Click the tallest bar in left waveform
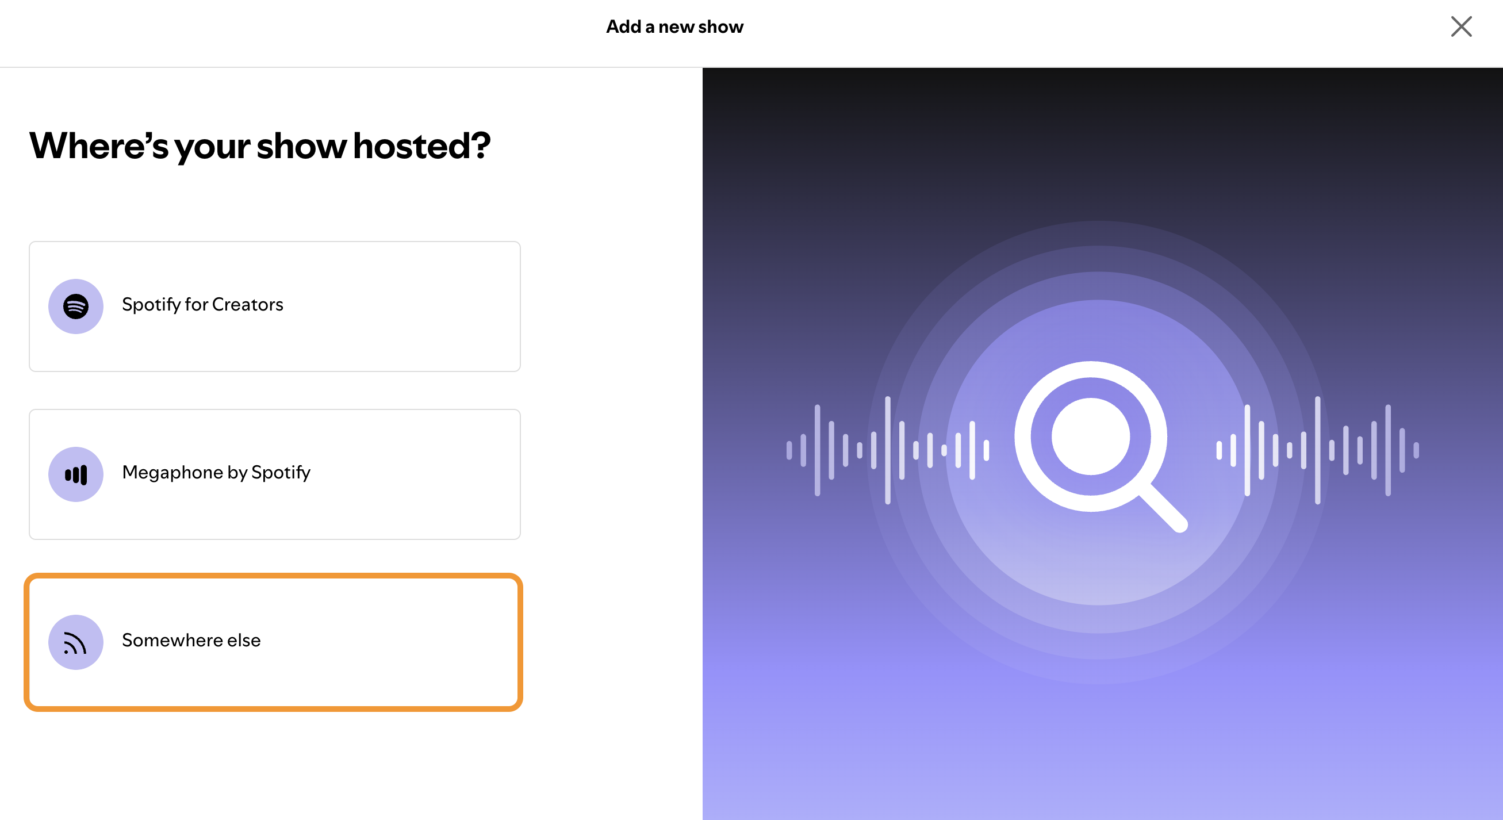1503x820 pixels. point(887,450)
